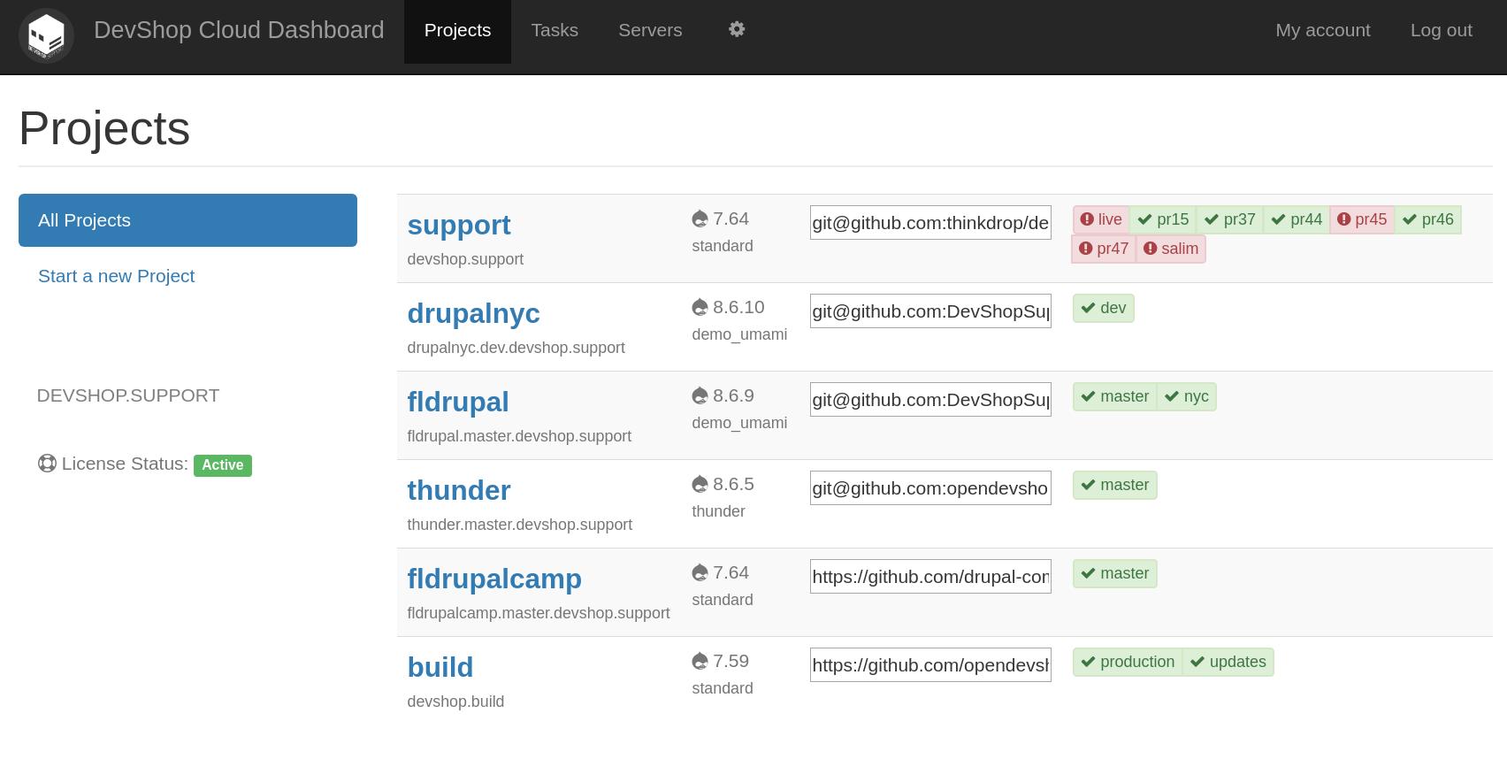Switch to the Servers nav tab
1507x767 pixels.
[x=650, y=31]
